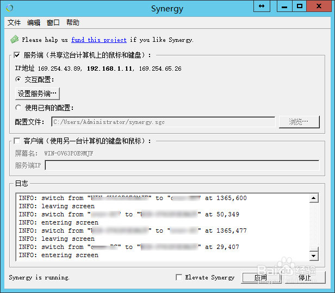Close the Synergy window

point(319,6)
